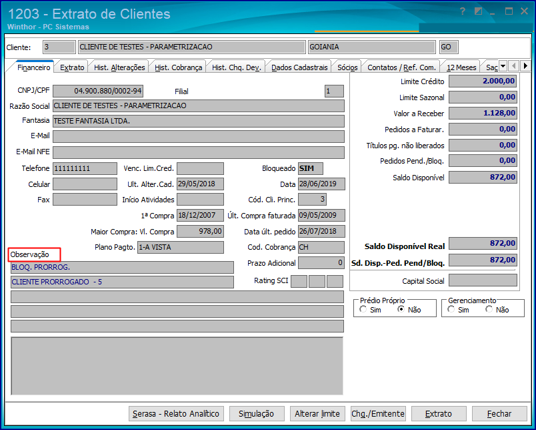
Task: Click the Data field 28/06/2019
Action: coord(321,184)
